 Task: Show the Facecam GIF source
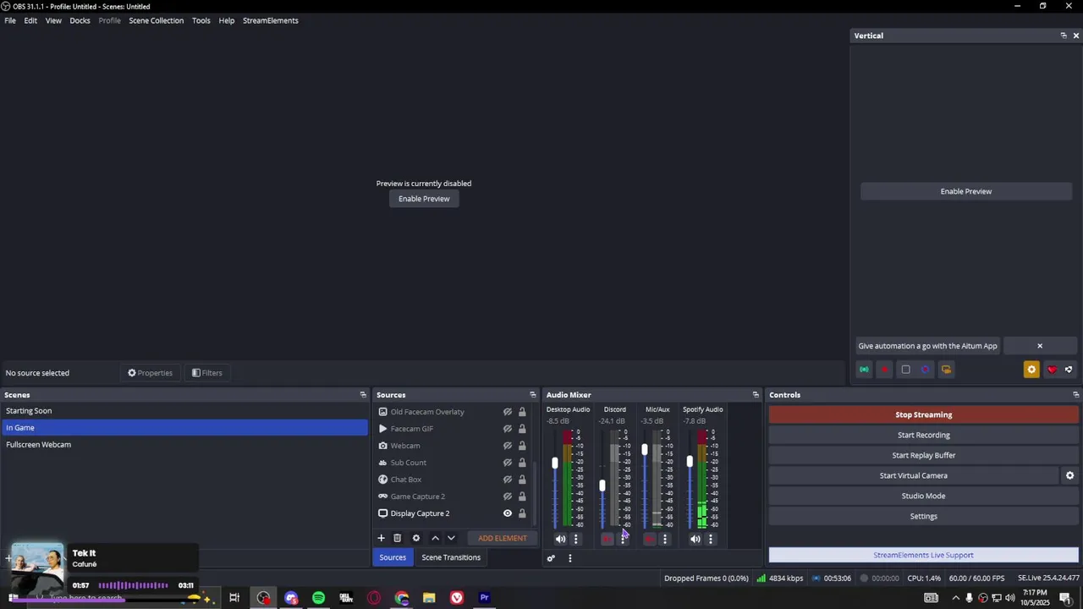(508, 429)
